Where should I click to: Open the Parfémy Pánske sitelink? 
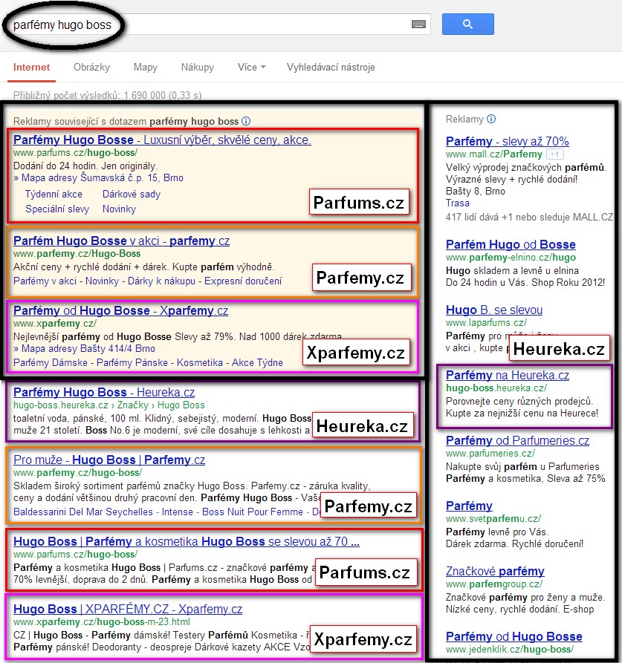[132, 362]
